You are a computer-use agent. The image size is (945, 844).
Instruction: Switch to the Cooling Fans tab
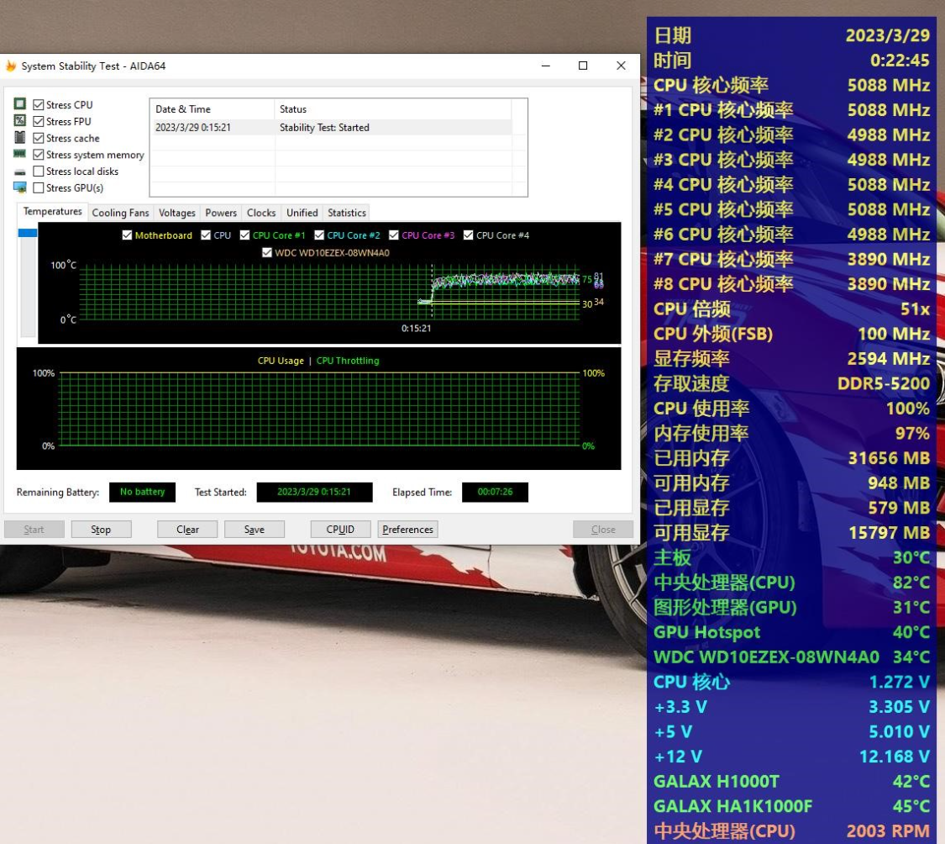pos(120,213)
